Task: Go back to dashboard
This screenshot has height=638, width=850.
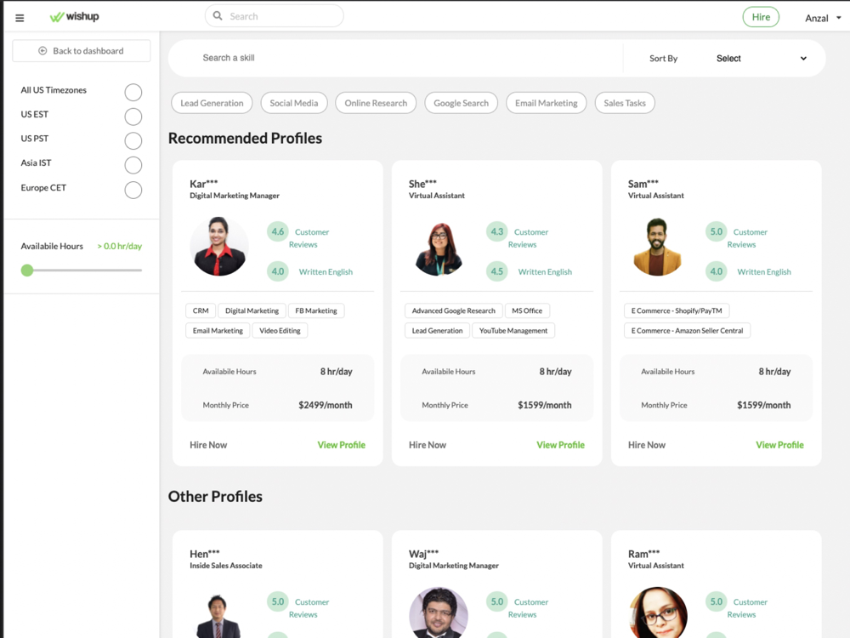Action: pyautogui.click(x=82, y=51)
